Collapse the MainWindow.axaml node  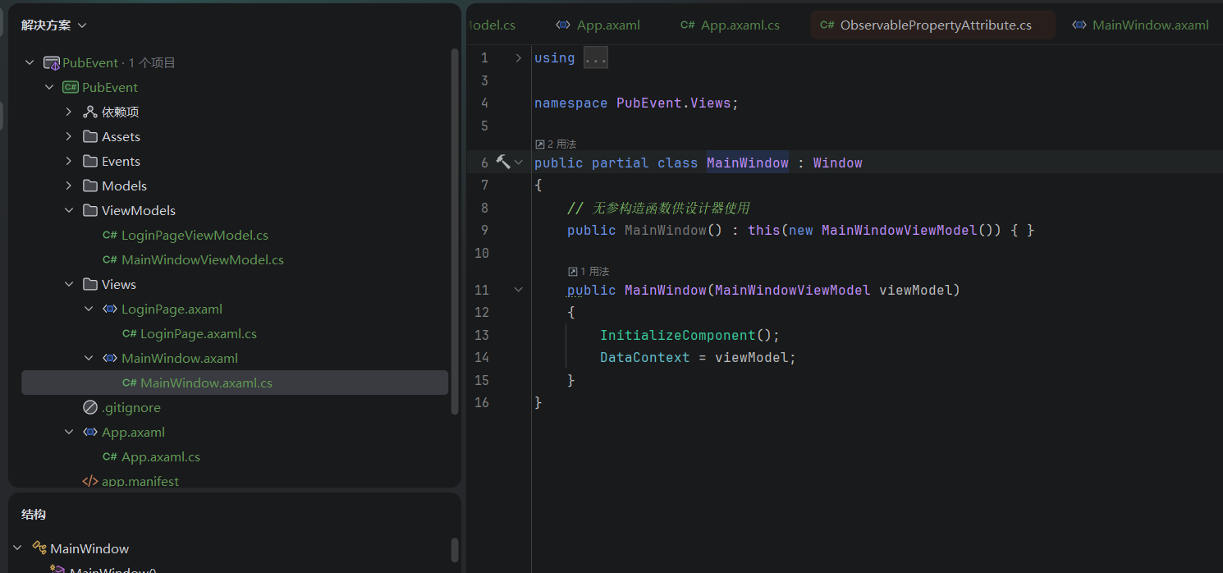coord(89,359)
